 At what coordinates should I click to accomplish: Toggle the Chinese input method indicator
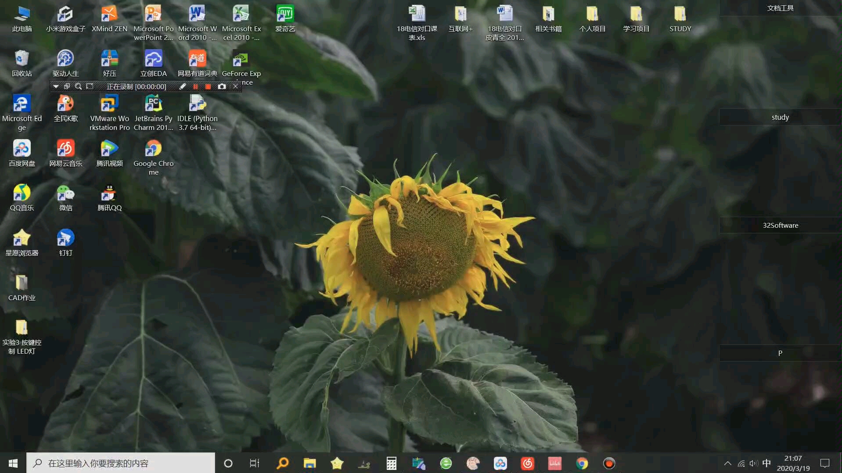[766, 463]
